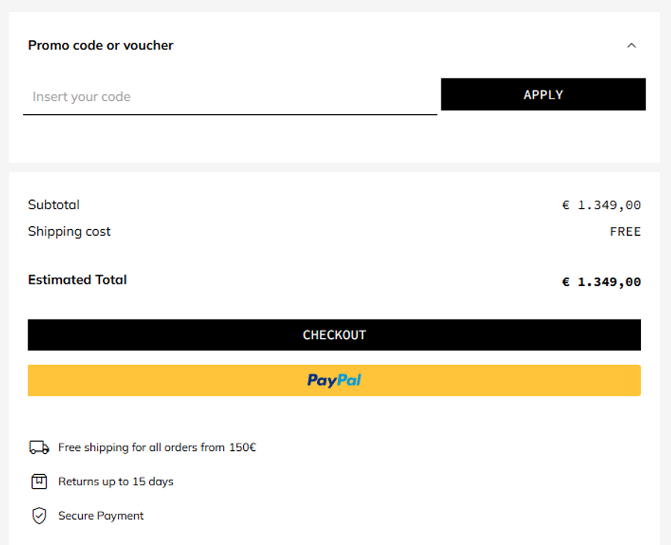Click the returns box icon

click(x=39, y=482)
